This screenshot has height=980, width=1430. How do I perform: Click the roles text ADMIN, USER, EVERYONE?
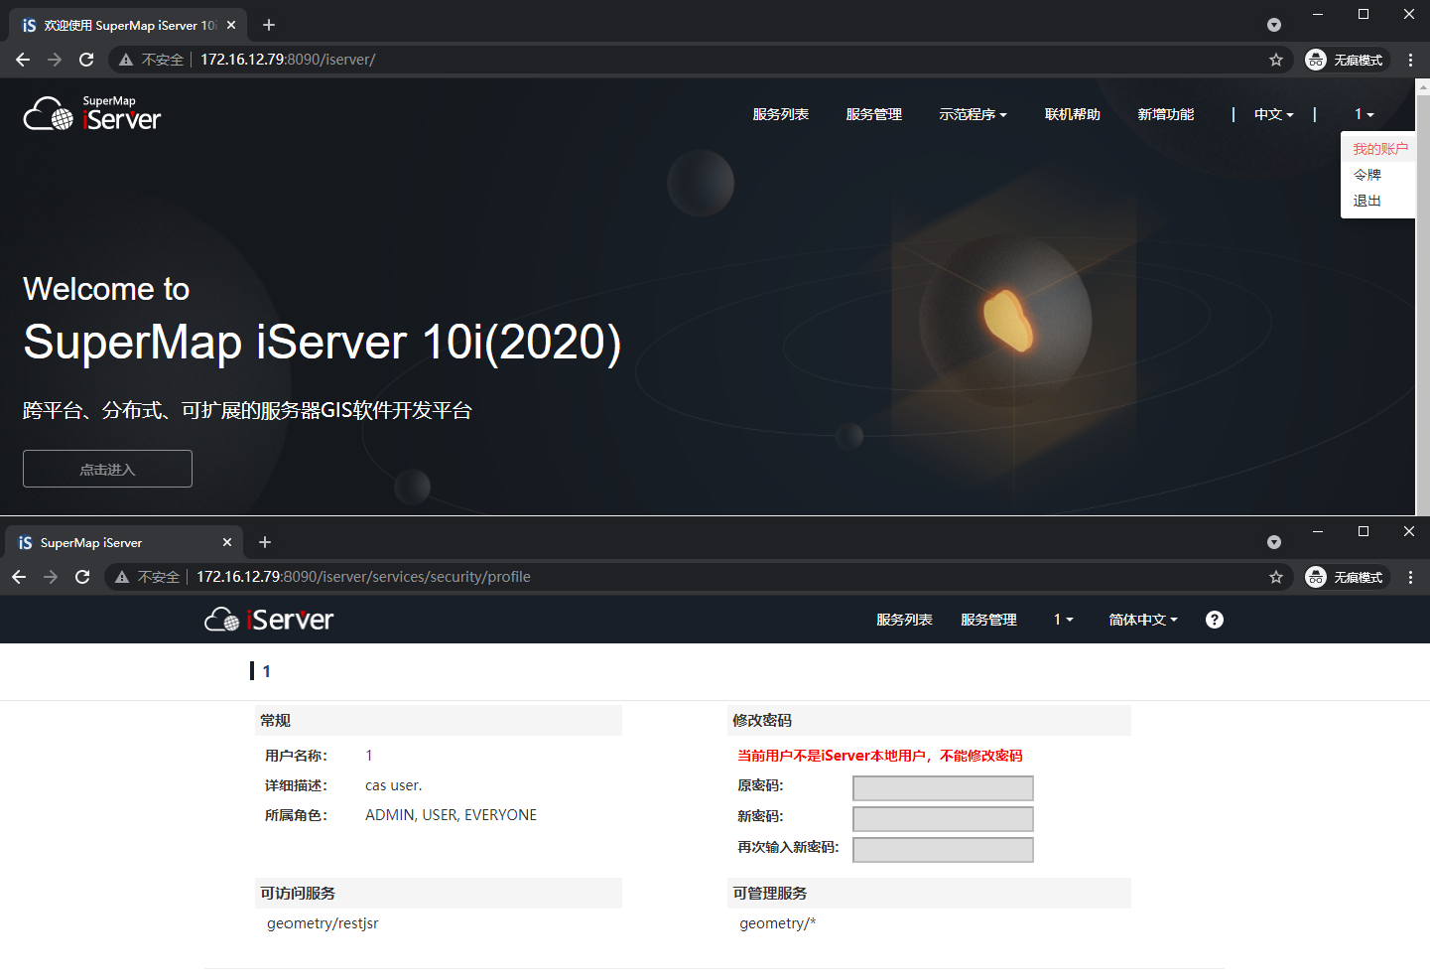point(451,815)
